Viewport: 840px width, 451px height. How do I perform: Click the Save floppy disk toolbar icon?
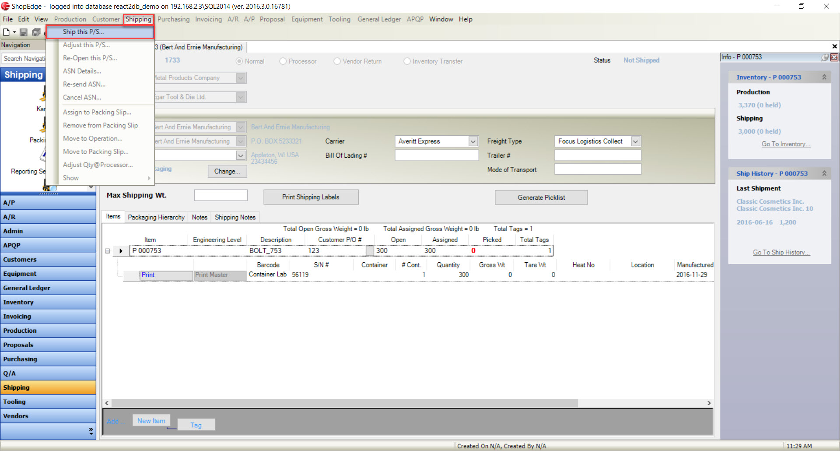coord(24,32)
